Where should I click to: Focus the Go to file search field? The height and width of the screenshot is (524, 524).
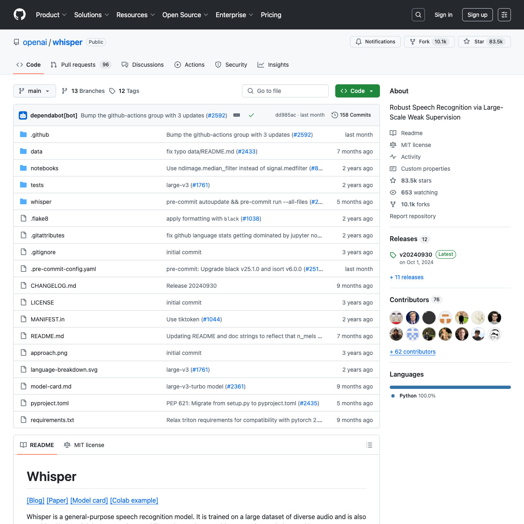285,91
